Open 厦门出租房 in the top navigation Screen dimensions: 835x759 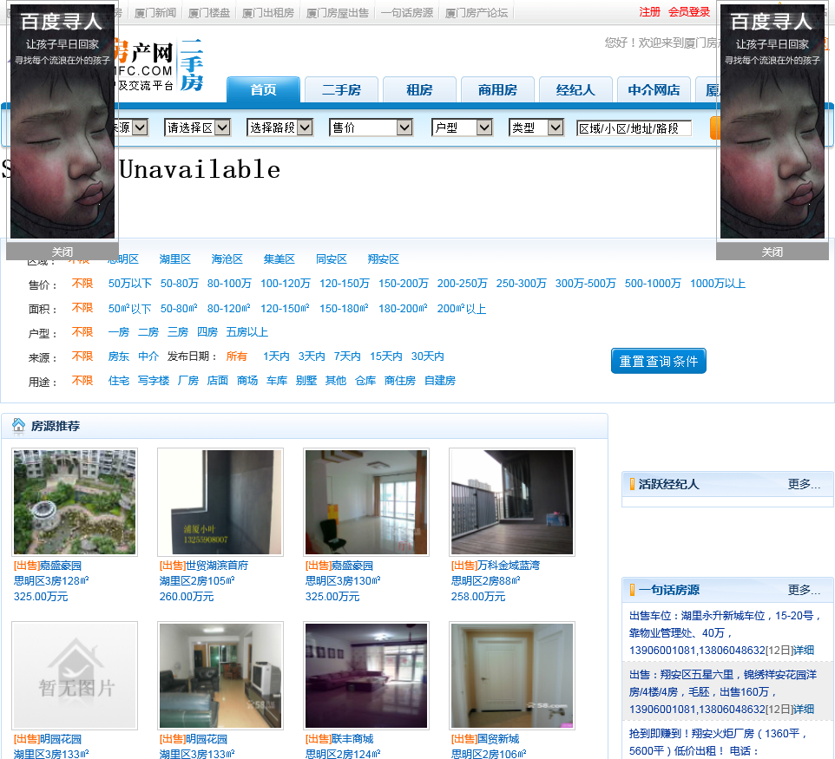[268, 13]
